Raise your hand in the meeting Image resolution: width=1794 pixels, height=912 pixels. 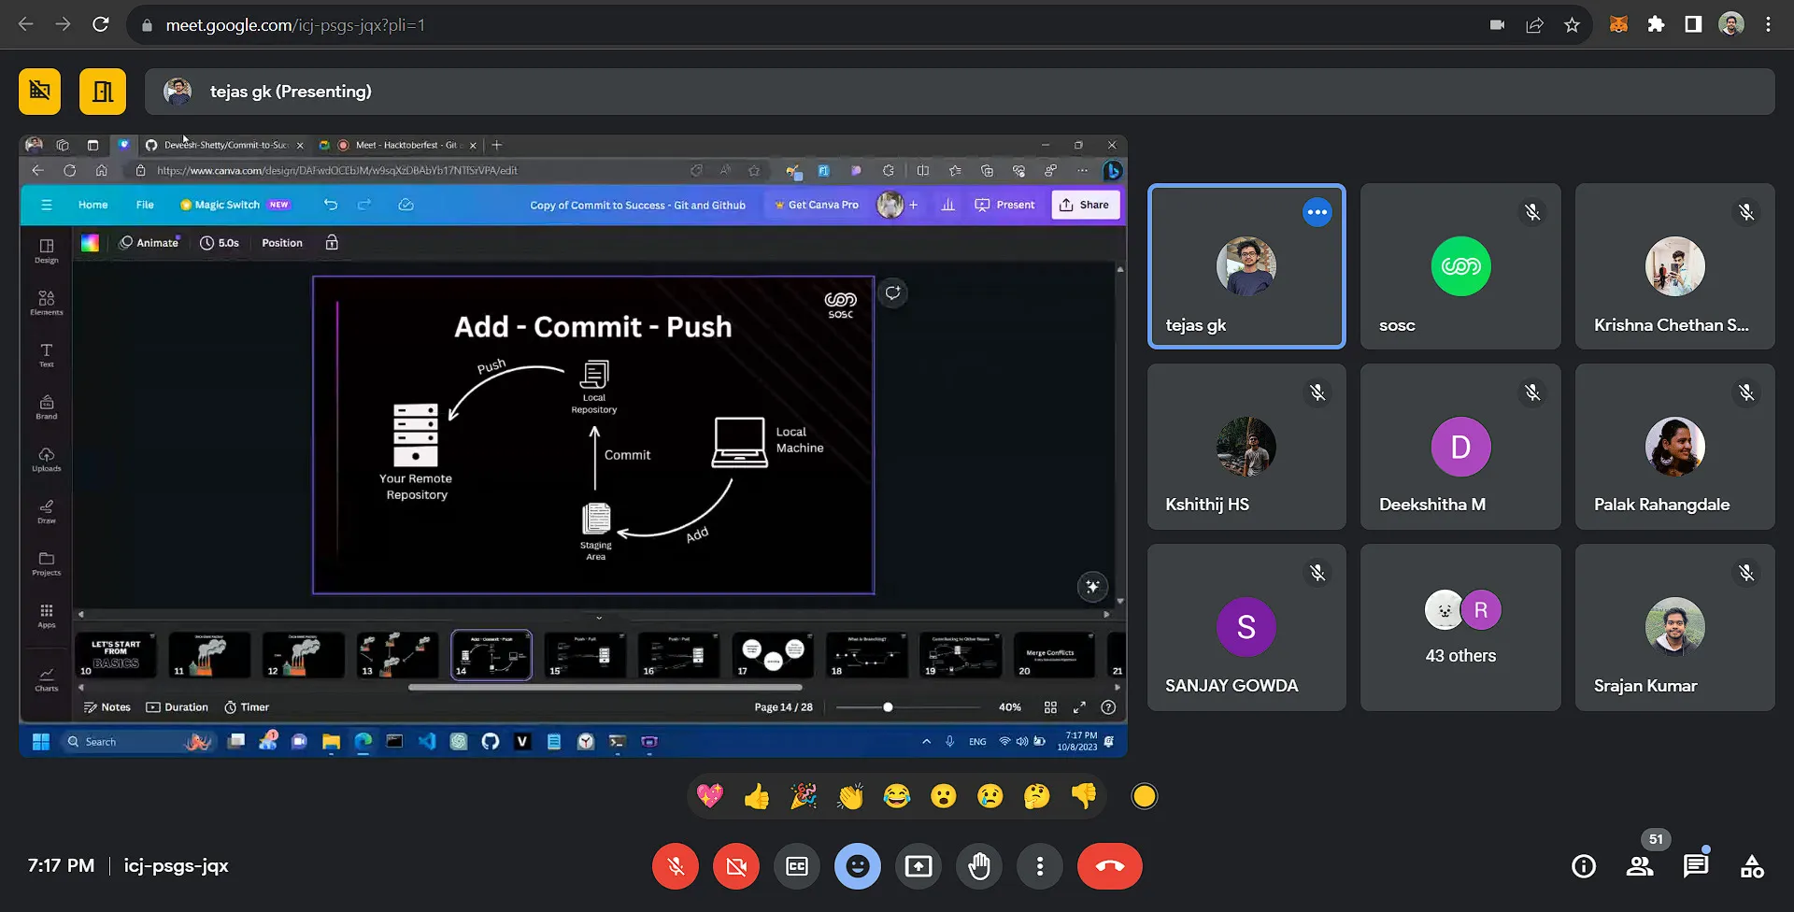[979, 866]
